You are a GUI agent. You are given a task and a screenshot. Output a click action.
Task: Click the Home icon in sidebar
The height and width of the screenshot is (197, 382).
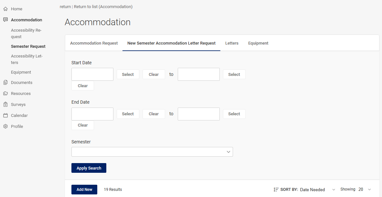click(5, 9)
